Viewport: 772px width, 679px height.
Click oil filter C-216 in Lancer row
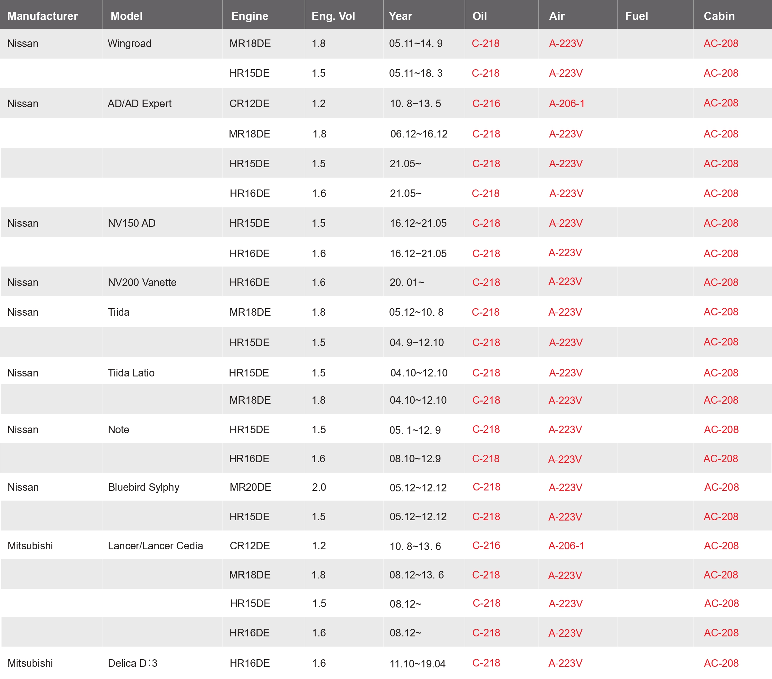click(x=486, y=546)
